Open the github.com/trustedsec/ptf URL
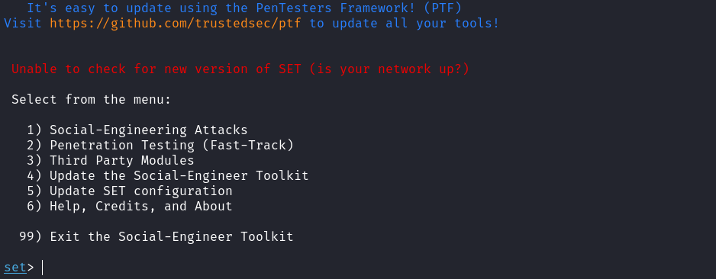 (176, 23)
